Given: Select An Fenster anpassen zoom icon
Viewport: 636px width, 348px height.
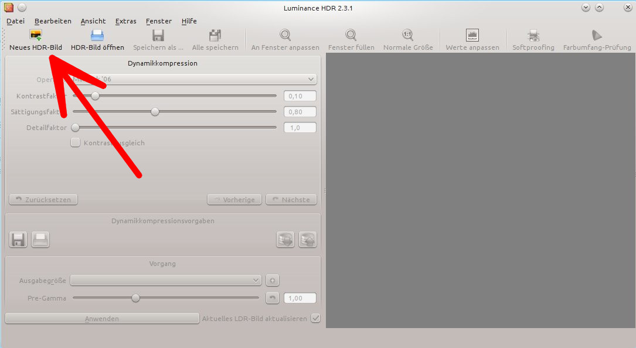Looking at the screenshot, I should (285, 35).
